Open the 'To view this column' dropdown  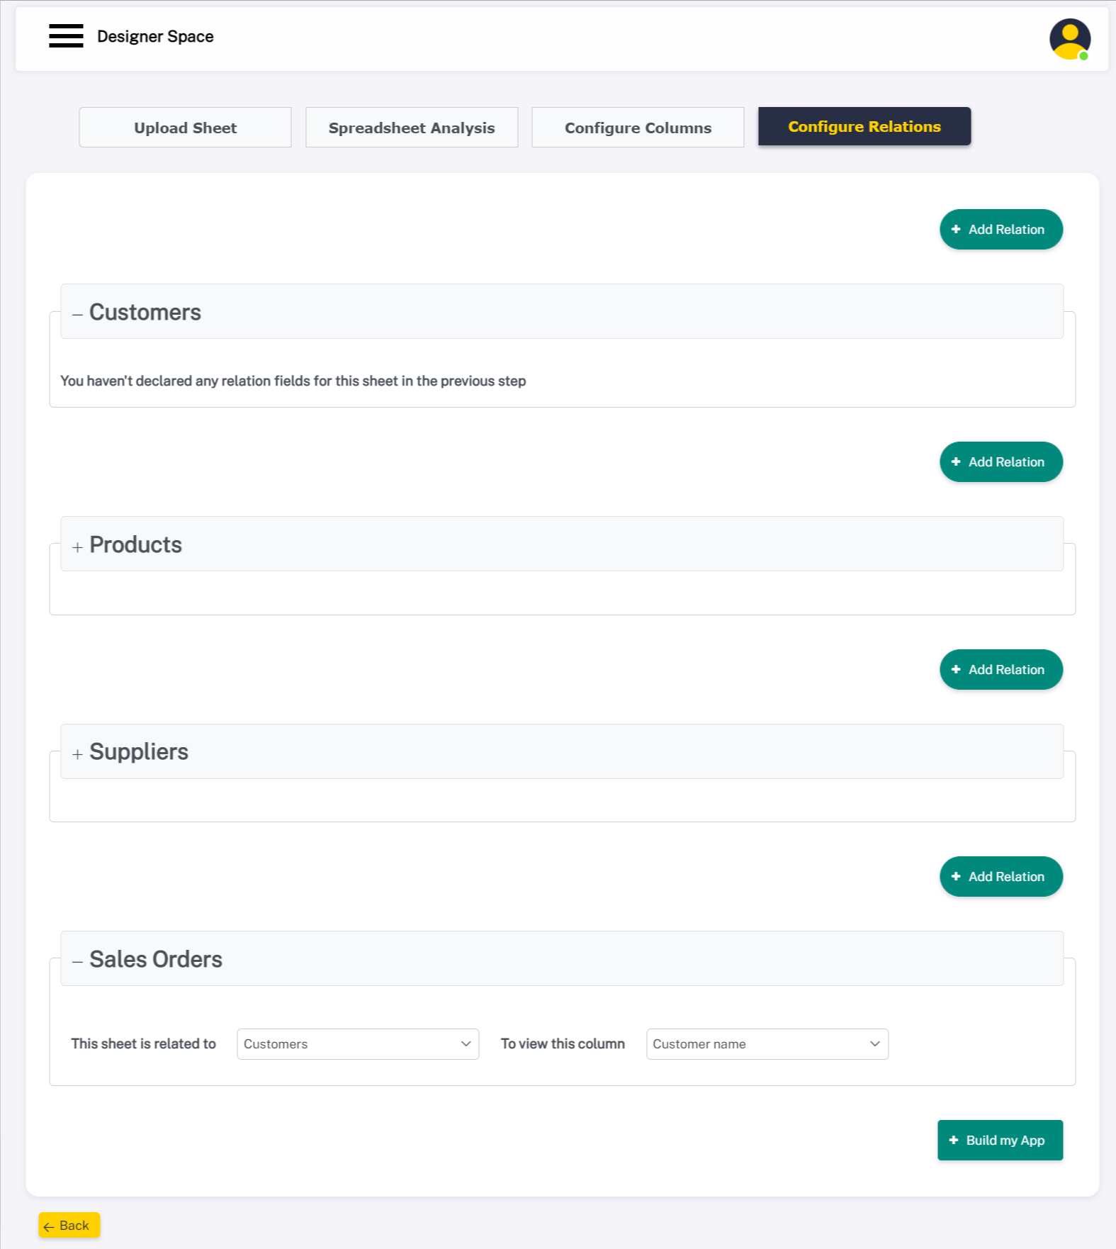point(767,1044)
